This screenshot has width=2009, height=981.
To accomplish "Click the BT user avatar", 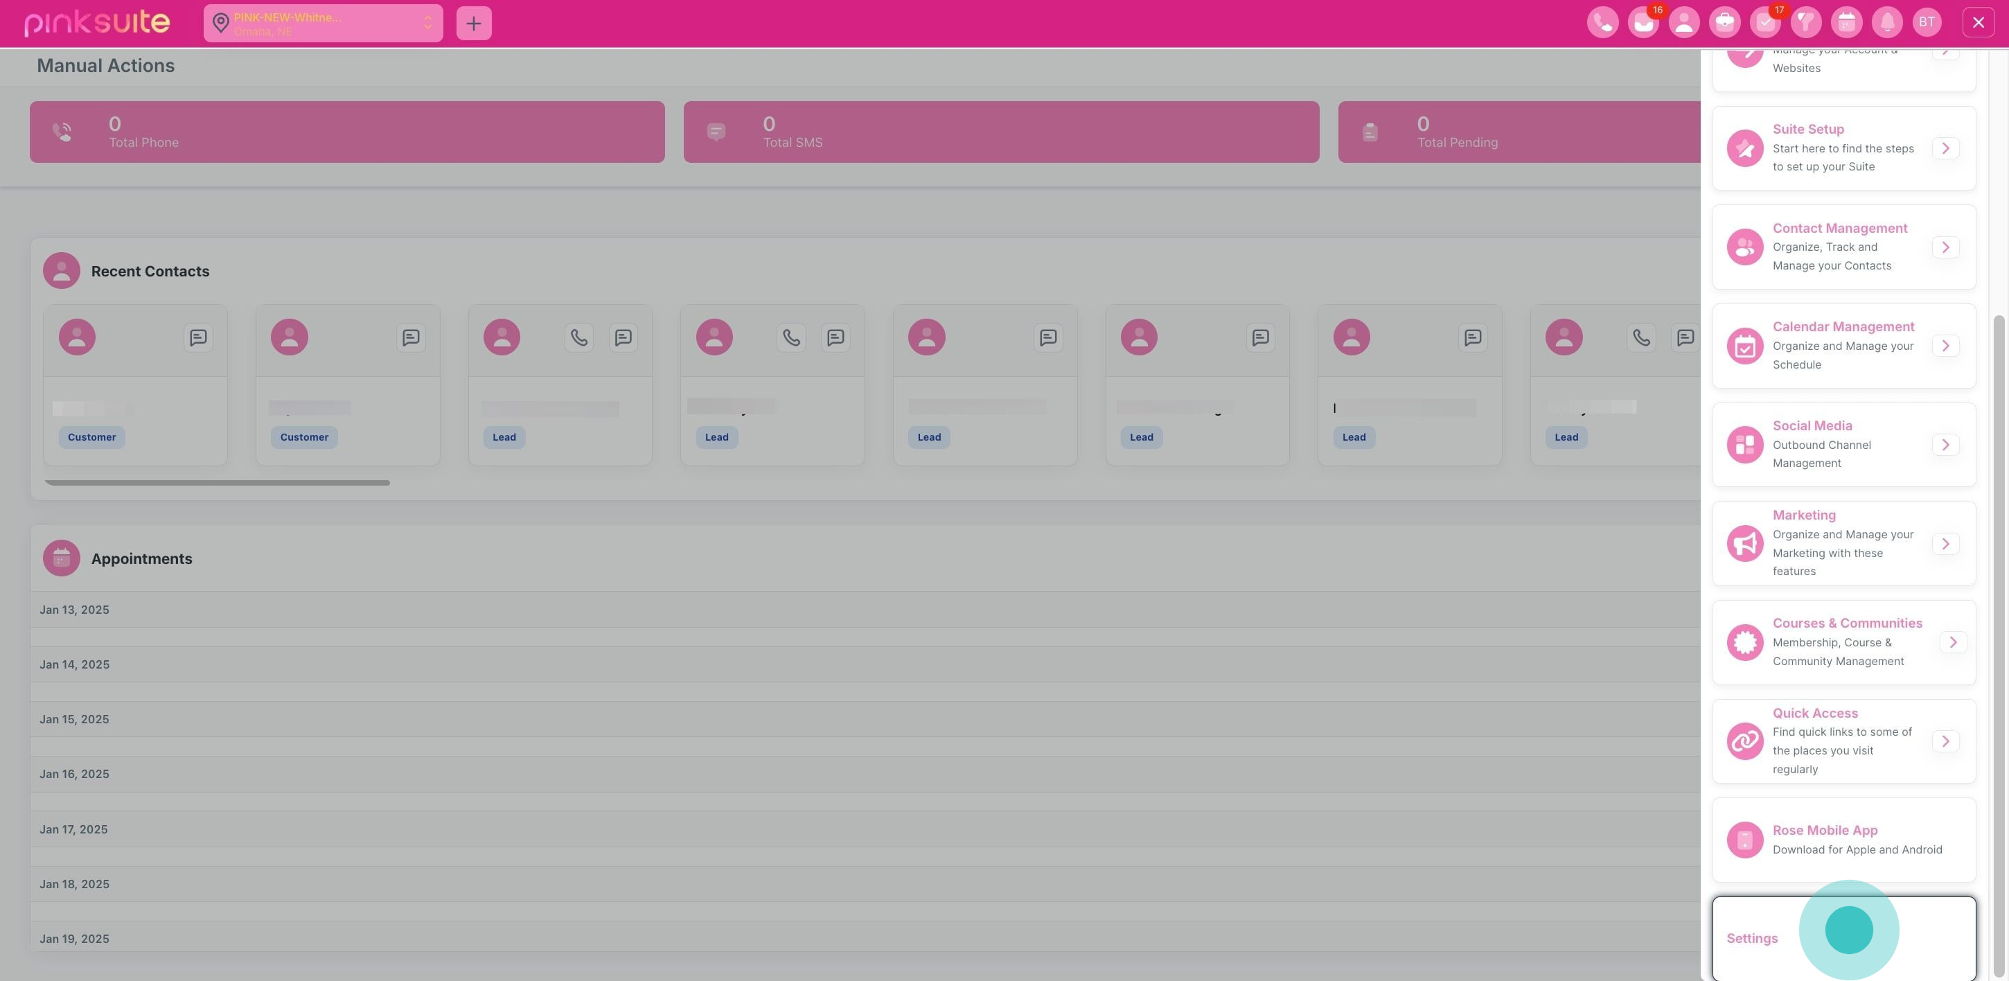I will 1927,23.
